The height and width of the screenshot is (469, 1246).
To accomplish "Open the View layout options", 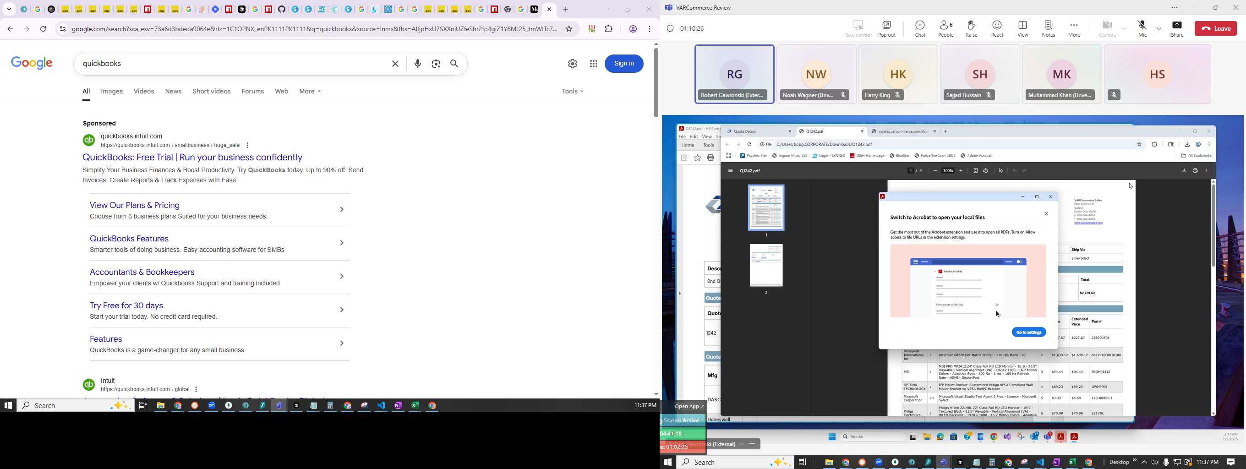I will [x=1022, y=28].
